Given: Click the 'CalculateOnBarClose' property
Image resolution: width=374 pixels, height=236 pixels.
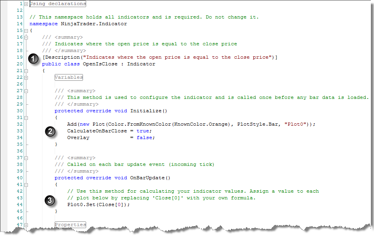Looking at the screenshot, I should tap(97, 131).
